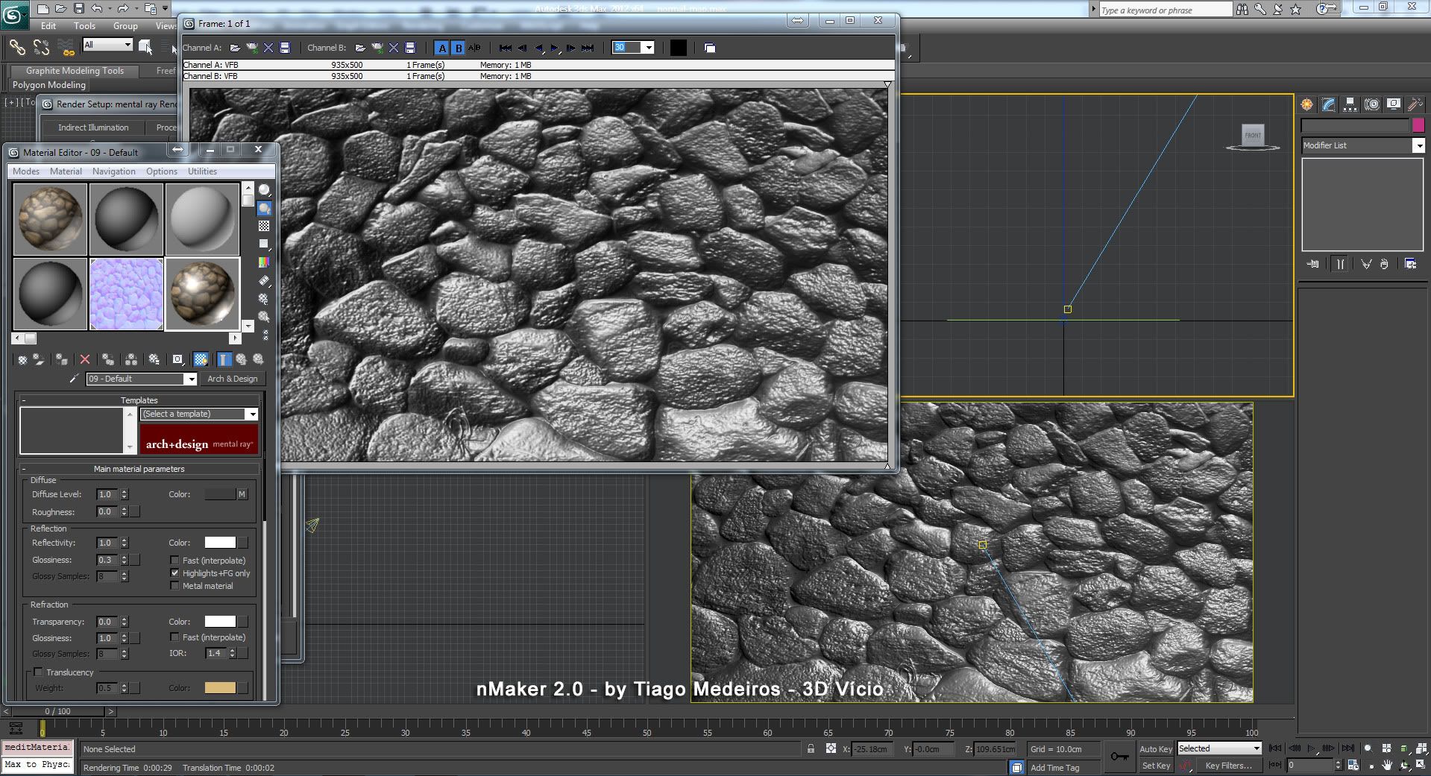Screen dimensions: 1431x776
Task: Click Diffuse Color map button M
Action: click(242, 494)
